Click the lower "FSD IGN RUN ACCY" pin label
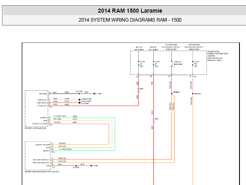Image resolution: width=246 pixels, height=185 pixels. pyautogui.click(x=42, y=163)
